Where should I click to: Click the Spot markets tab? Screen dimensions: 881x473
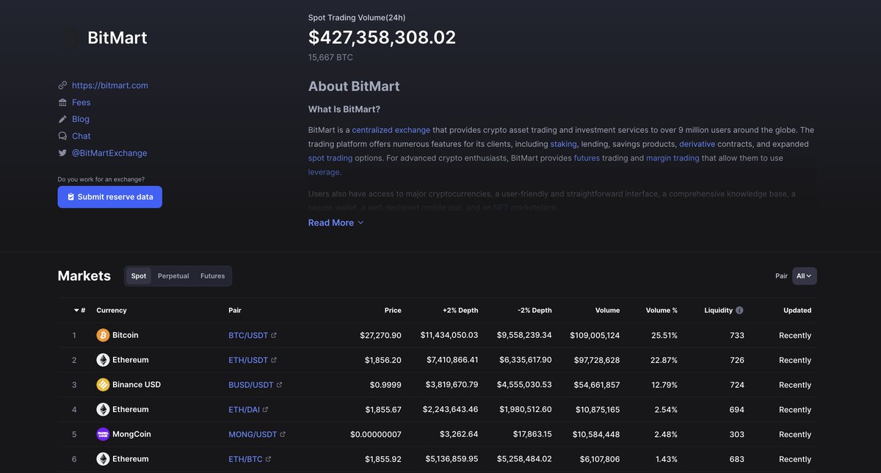[138, 275]
